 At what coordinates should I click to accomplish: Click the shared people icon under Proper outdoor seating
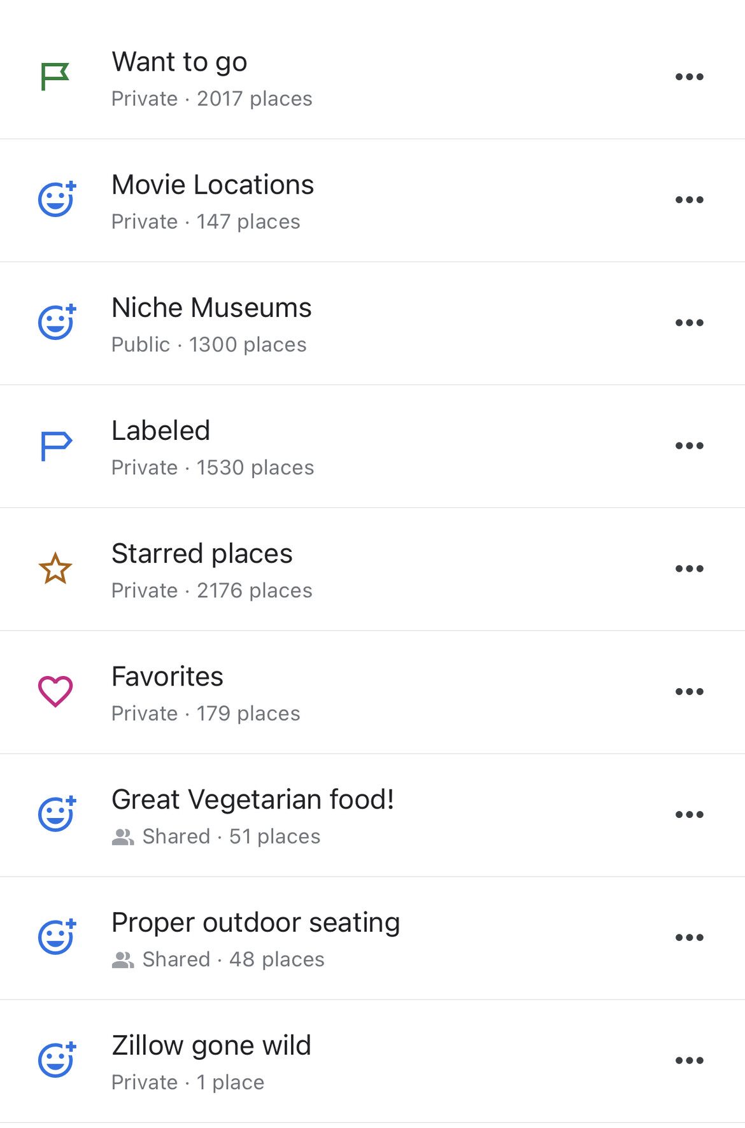tap(123, 959)
